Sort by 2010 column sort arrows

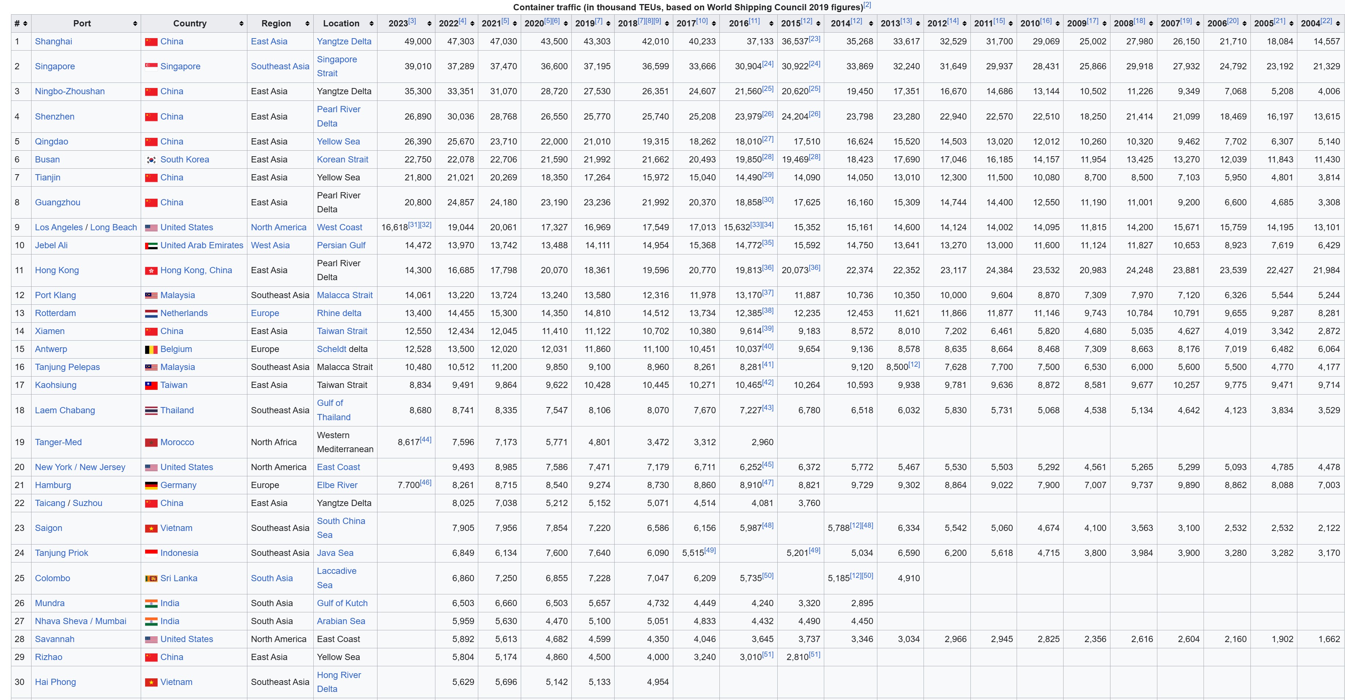coord(1058,23)
